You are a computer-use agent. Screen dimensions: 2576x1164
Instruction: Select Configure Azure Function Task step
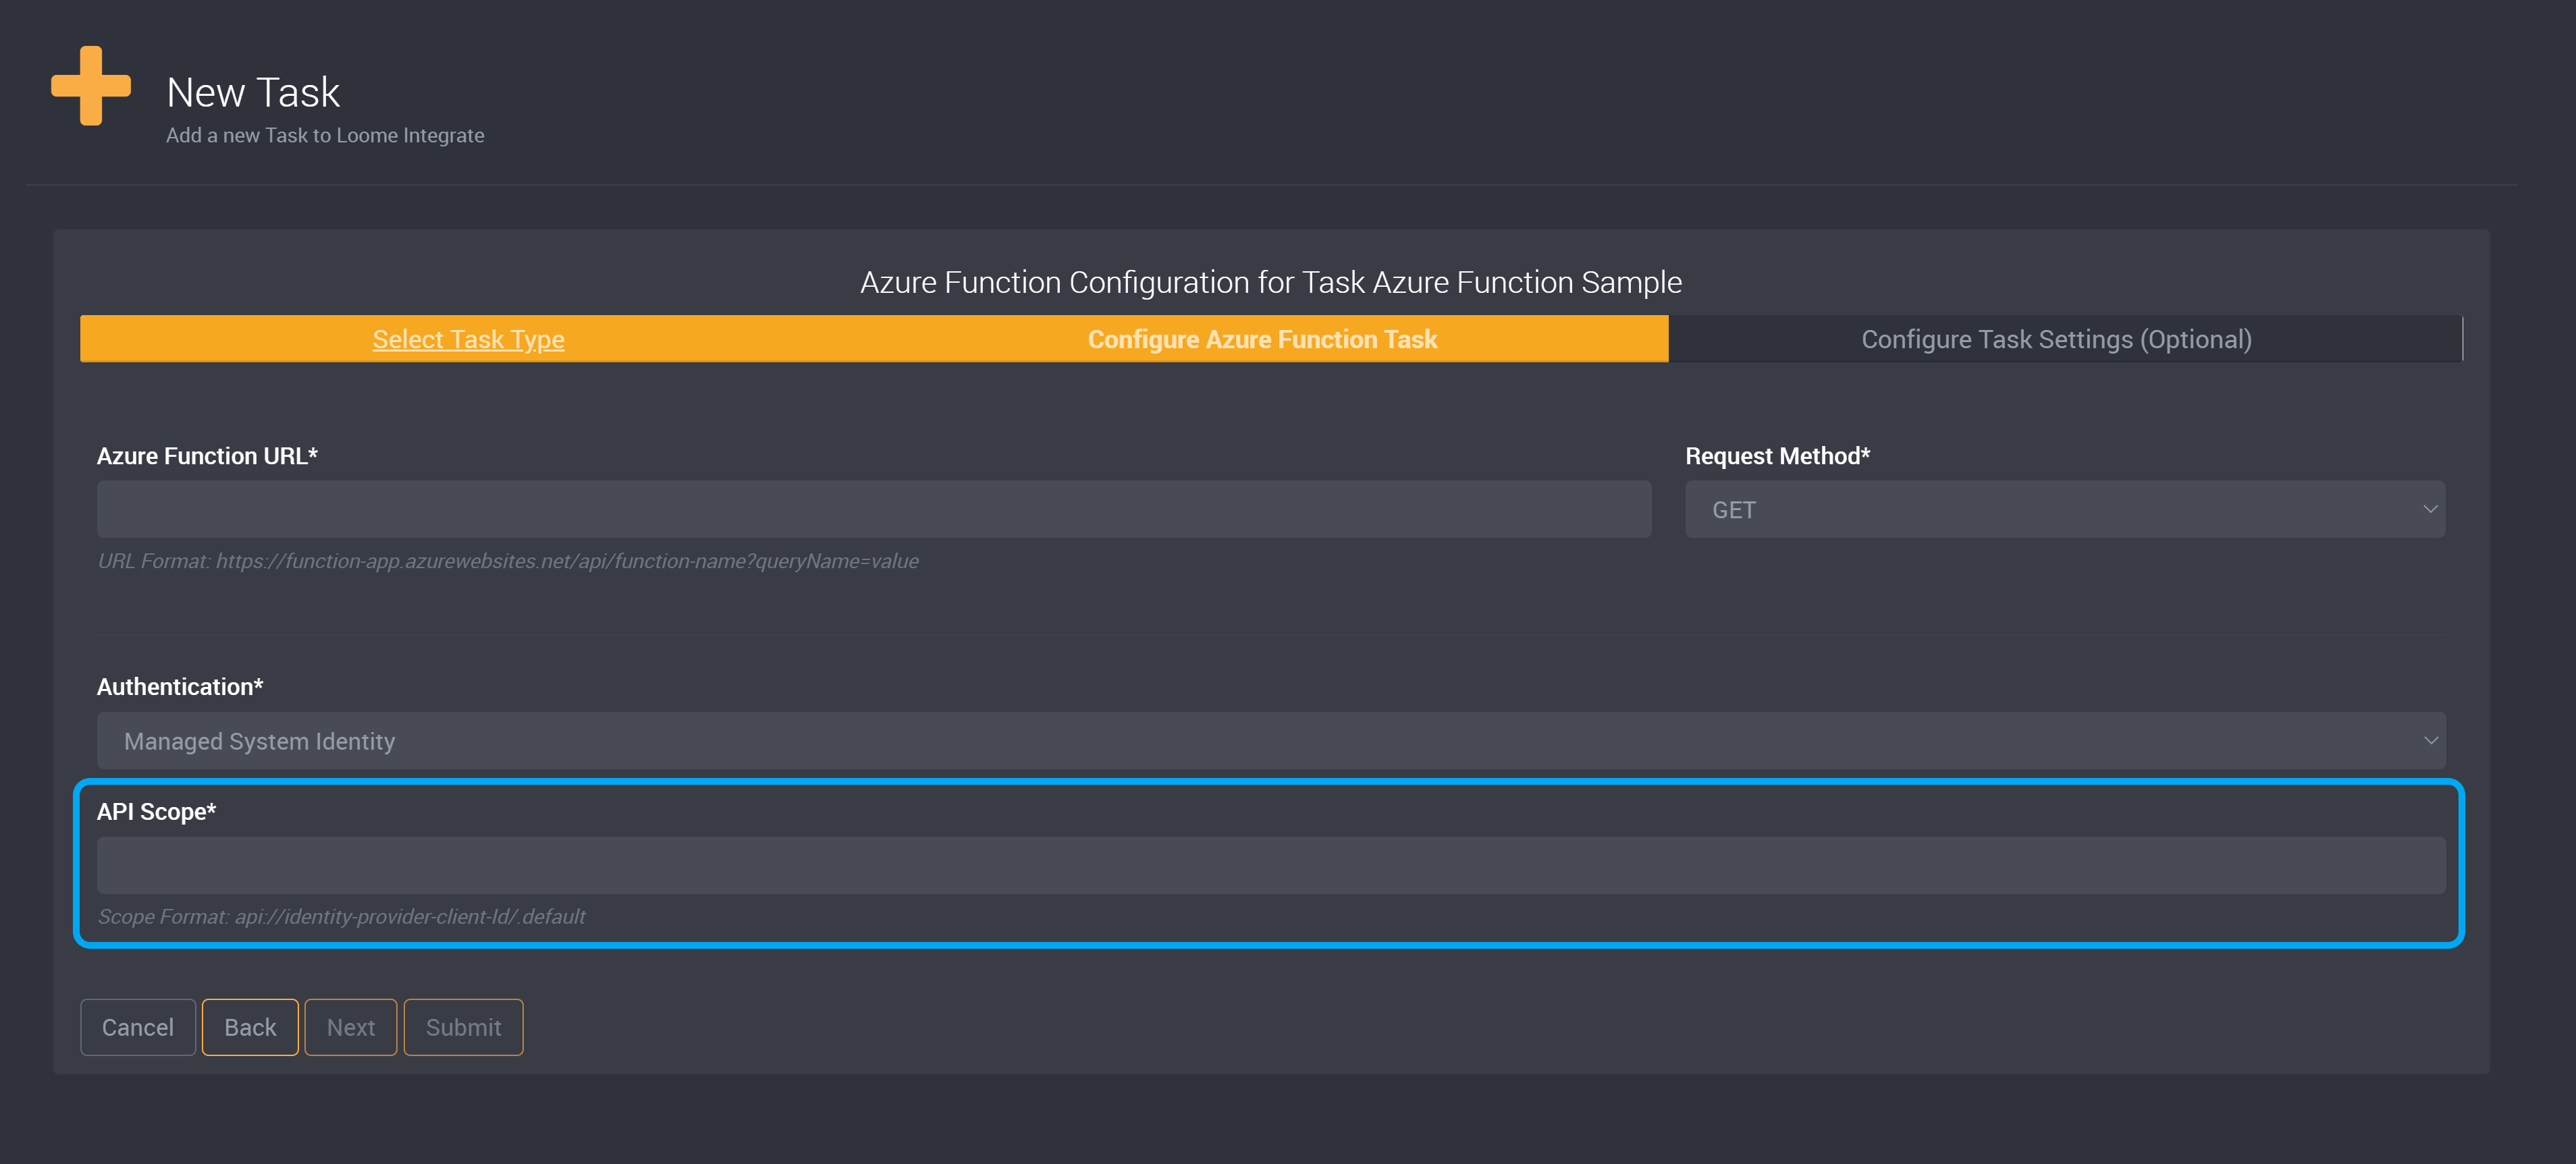(1262, 339)
